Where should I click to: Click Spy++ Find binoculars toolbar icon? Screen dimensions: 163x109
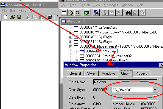point(128,13)
